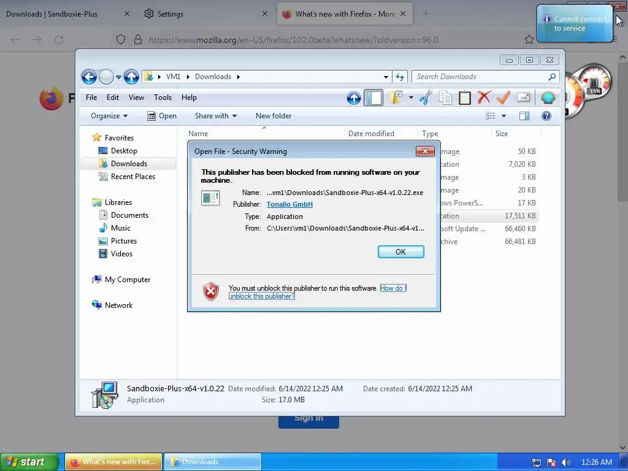Copy selection using the two-pages icon
This screenshot has height=471, width=628.
445,98
